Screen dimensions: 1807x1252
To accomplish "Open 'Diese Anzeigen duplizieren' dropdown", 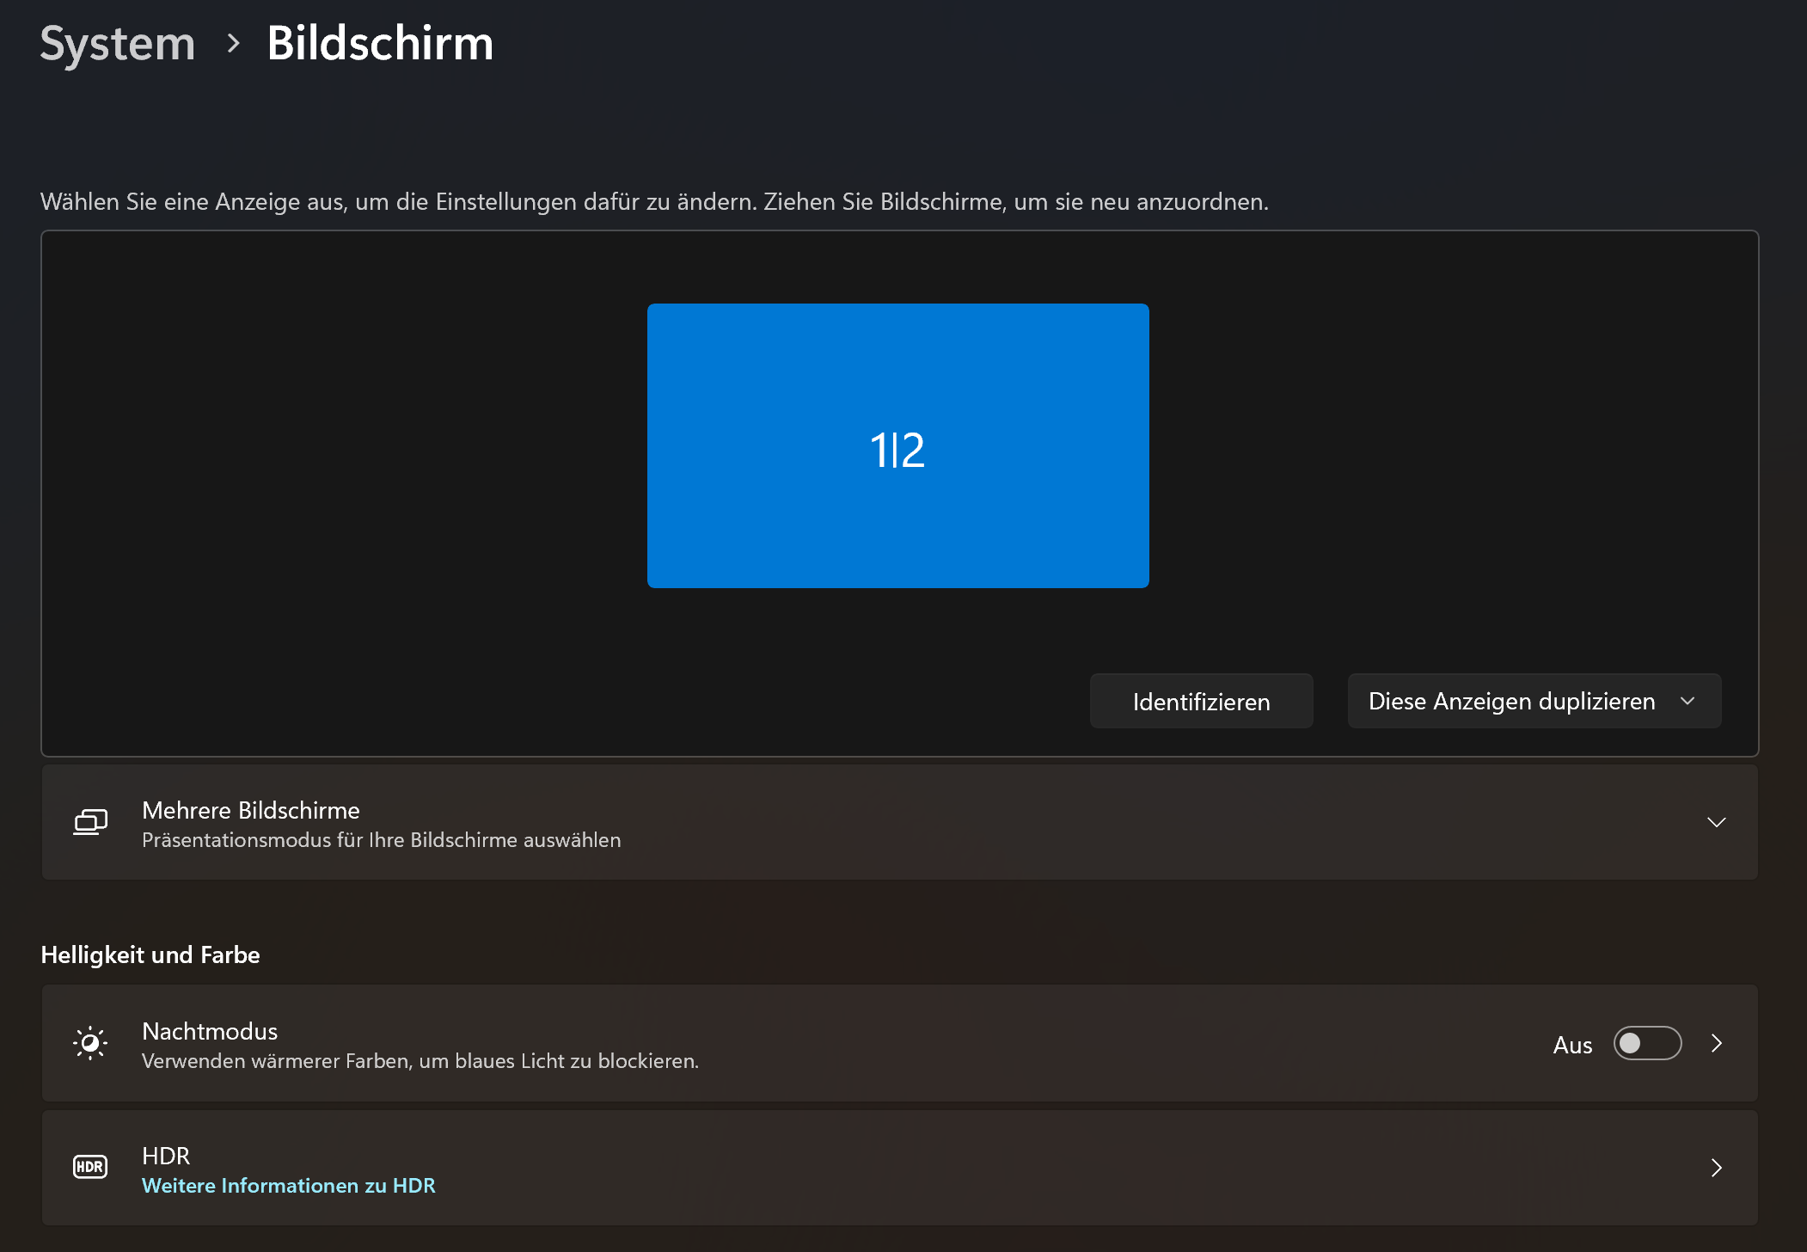I will pyautogui.click(x=1511, y=701).
